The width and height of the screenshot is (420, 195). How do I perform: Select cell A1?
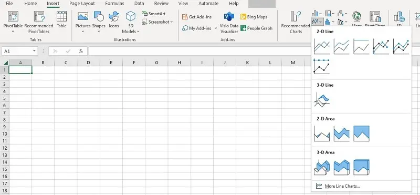click(20, 70)
